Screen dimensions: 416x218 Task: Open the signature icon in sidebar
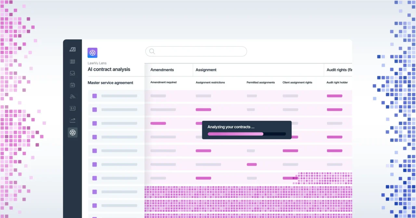click(72, 97)
